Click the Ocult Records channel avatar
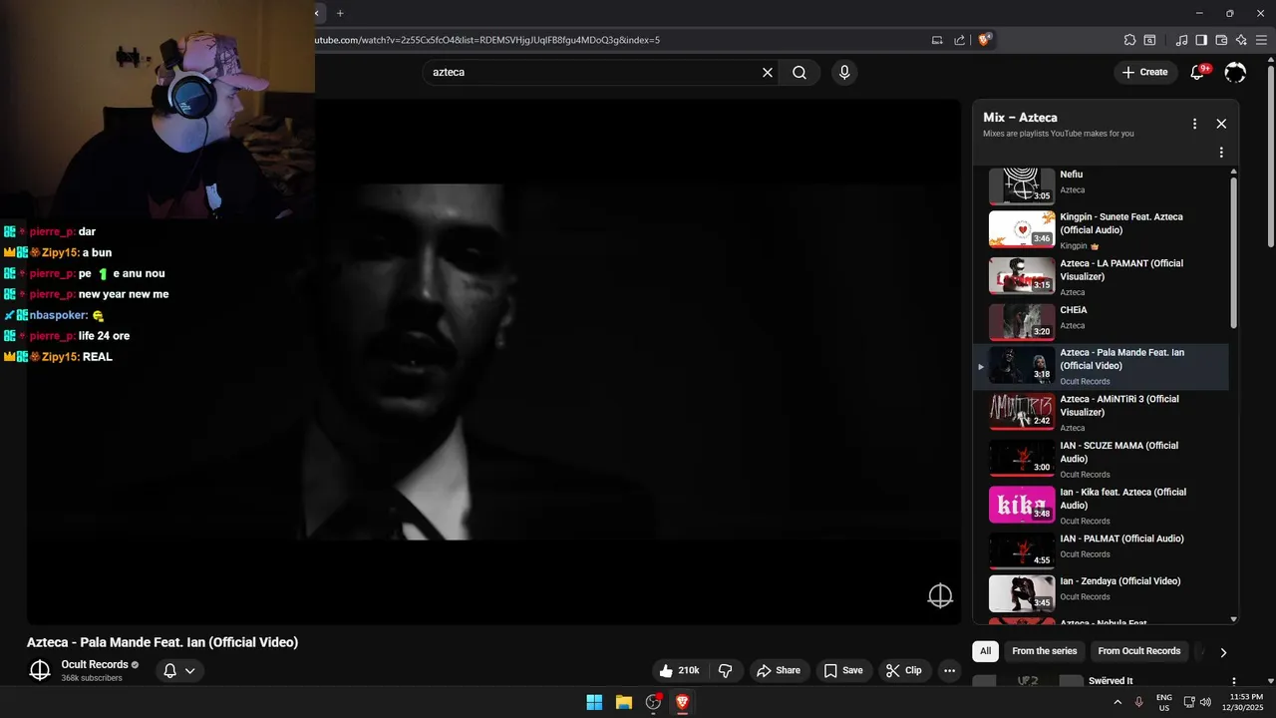Viewport: 1276px width, 718px height. click(x=40, y=670)
